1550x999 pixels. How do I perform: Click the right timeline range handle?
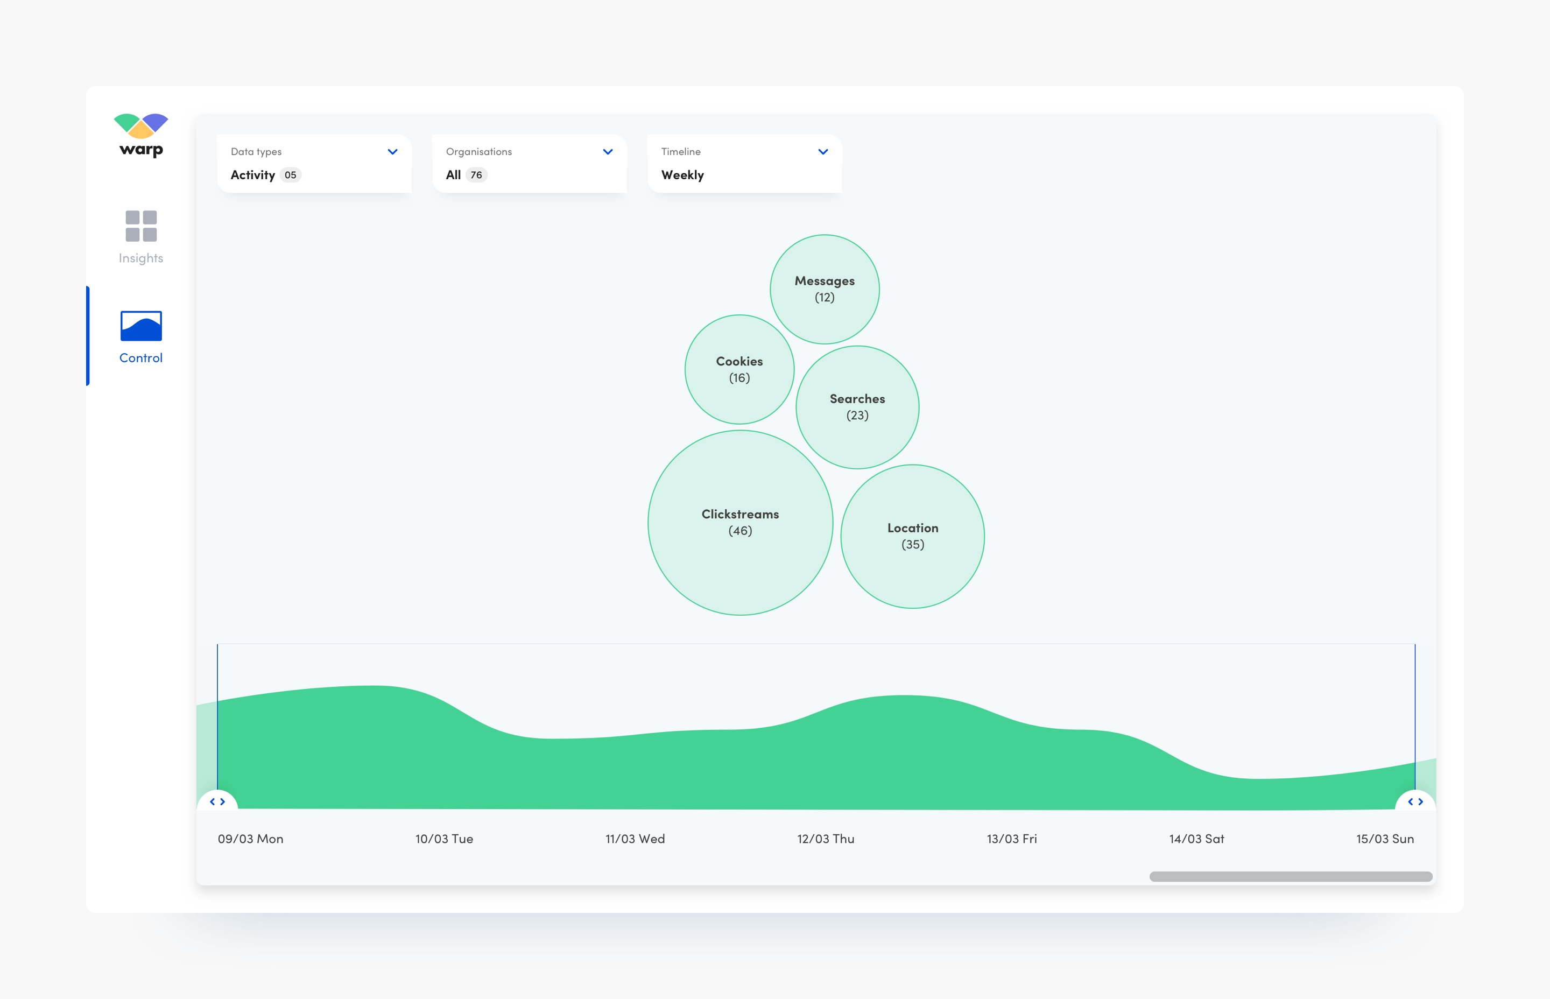click(x=1414, y=804)
